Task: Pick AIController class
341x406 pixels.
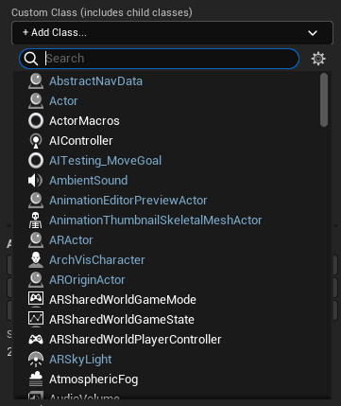Action: pos(81,141)
